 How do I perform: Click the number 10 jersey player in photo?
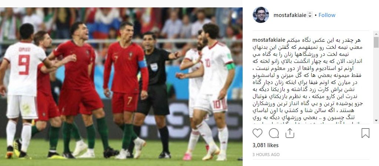[213, 92]
